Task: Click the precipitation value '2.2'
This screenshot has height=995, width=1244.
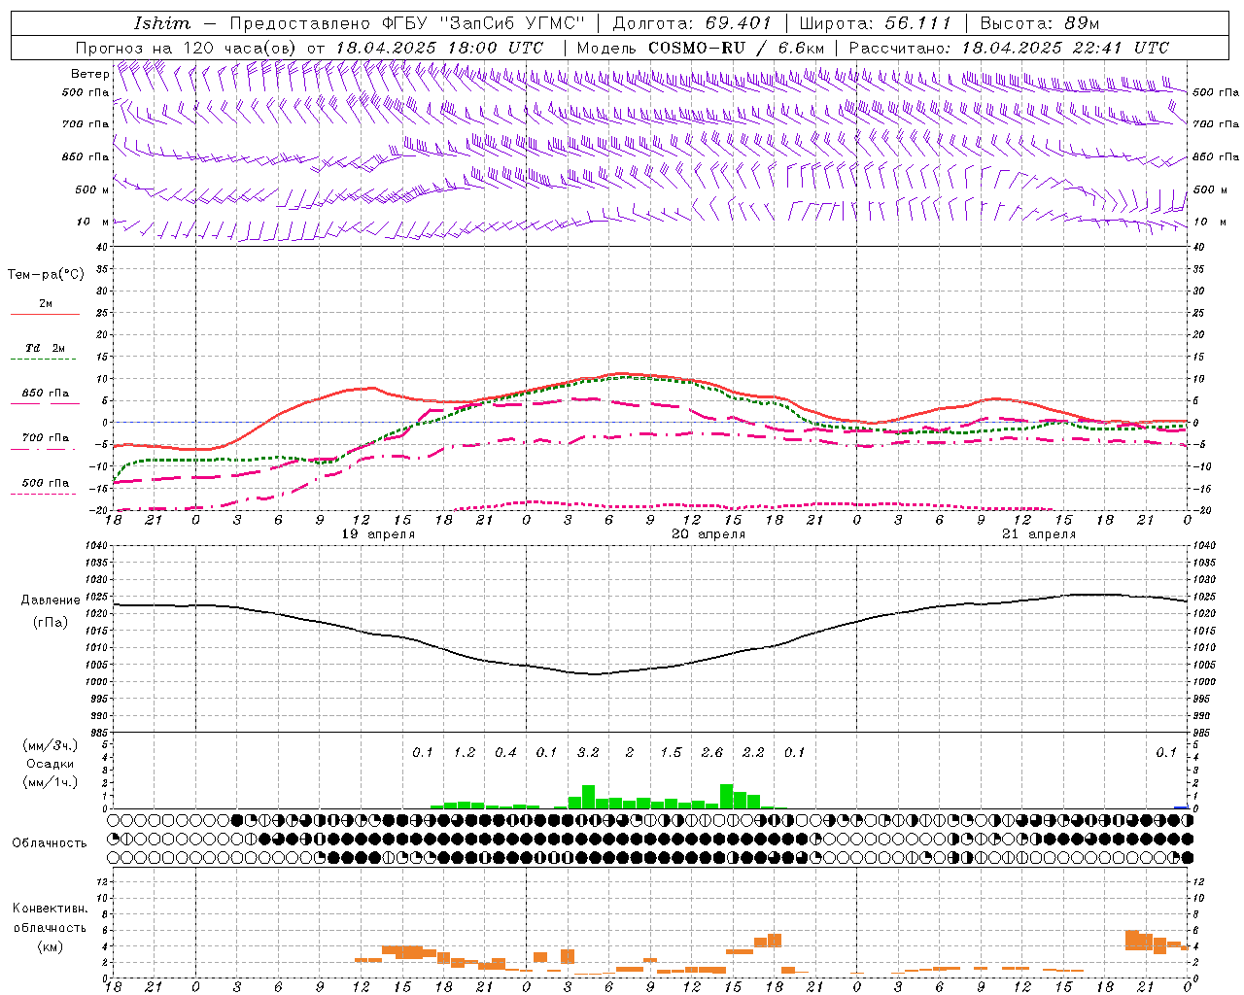Action: pos(753,753)
